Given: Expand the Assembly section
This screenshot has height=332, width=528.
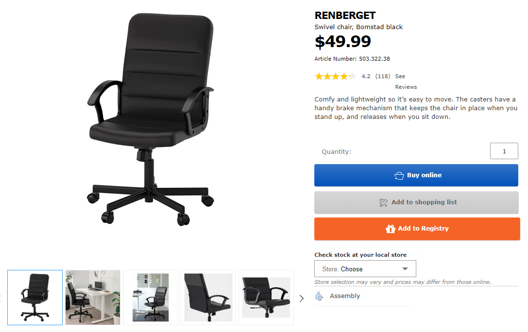Looking at the screenshot, I should tap(363, 296).
